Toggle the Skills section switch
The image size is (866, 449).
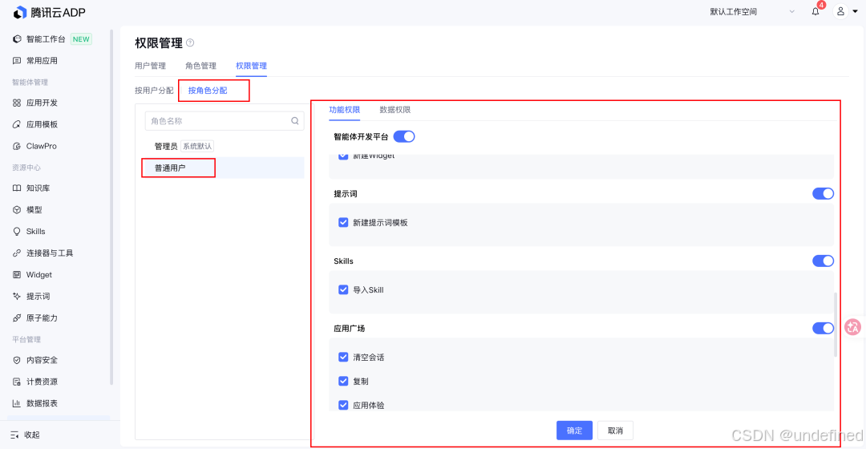[x=823, y=261]
